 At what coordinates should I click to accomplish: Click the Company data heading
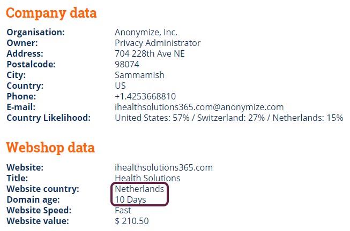tap(51, 13)
